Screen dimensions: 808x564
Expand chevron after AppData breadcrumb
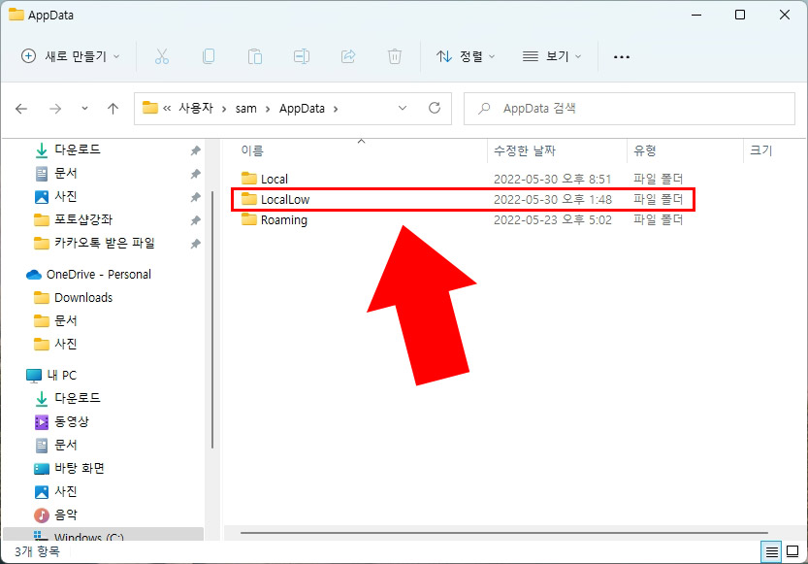pyautogui.click(x=336, y=109)
